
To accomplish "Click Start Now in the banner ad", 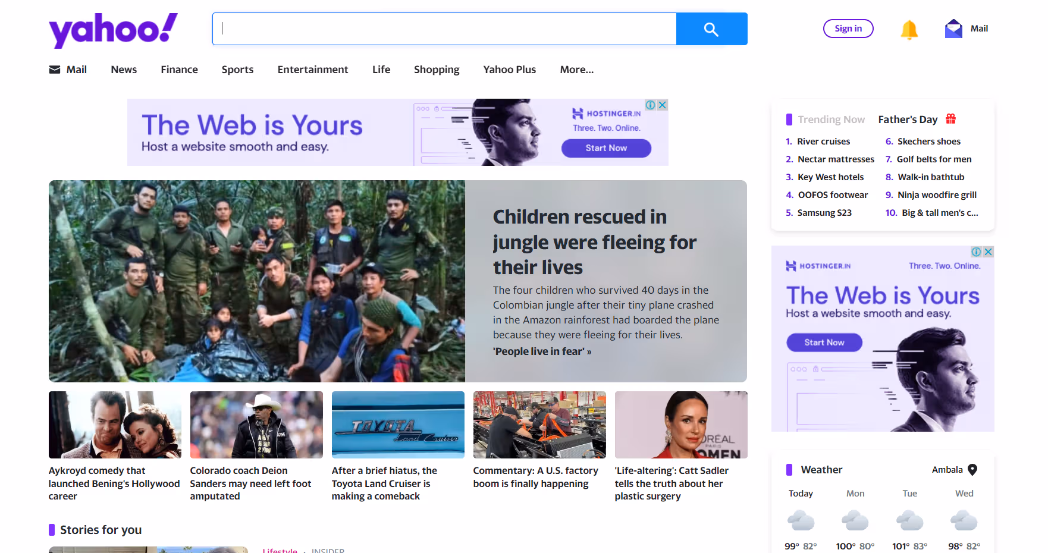I will [x=605, y=148].
